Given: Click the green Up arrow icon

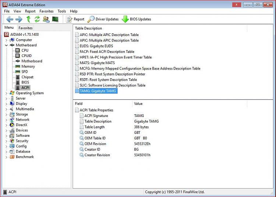Looking at the screenshot, I should click(28, 19).
